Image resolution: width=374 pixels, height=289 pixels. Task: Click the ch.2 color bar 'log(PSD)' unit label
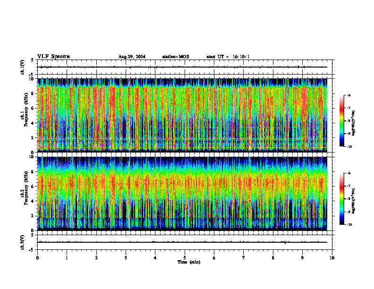tap(354, 201)
